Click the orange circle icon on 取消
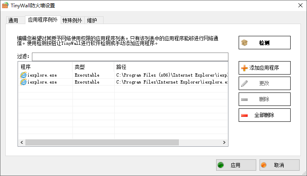 pyautogui.click(x=264, y=165)
